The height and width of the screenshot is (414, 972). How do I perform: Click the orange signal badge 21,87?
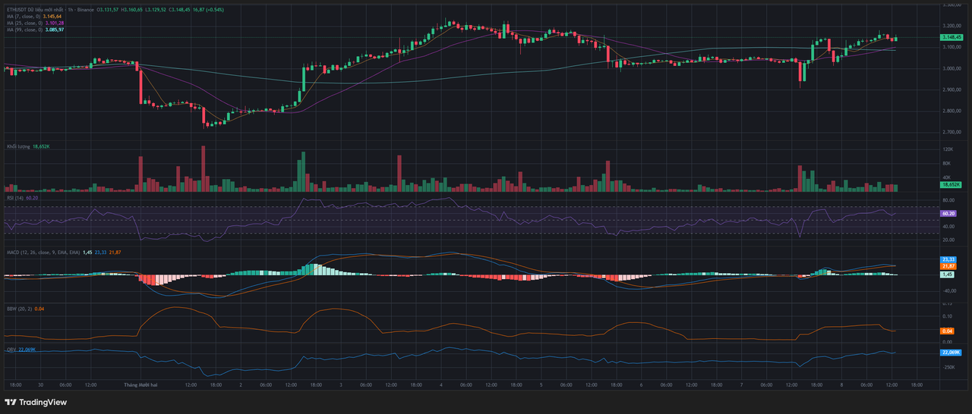tap(948, 266)
